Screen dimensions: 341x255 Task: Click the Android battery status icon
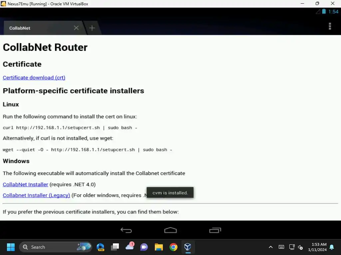click(x=324, y=12)
